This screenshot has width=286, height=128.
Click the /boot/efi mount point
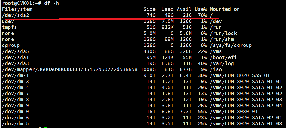[223, 57]
